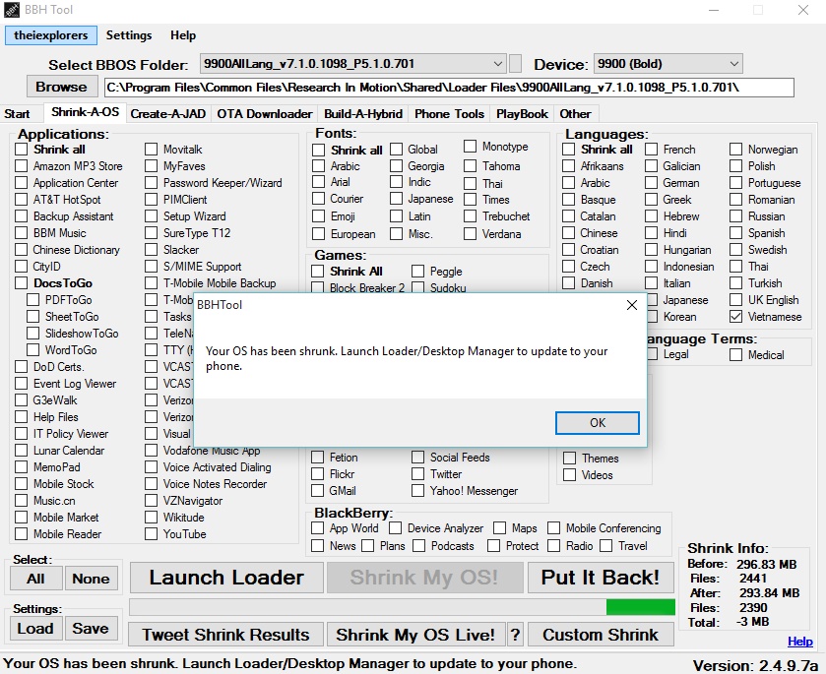This screenshot has width=826, height=674.
Task: Check the Sudoku game checkbox
Action: (x=417, y=287)
